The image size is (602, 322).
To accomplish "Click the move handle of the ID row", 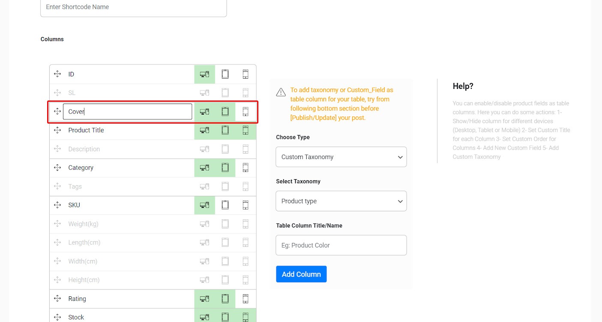I will (x=57, y=74).
